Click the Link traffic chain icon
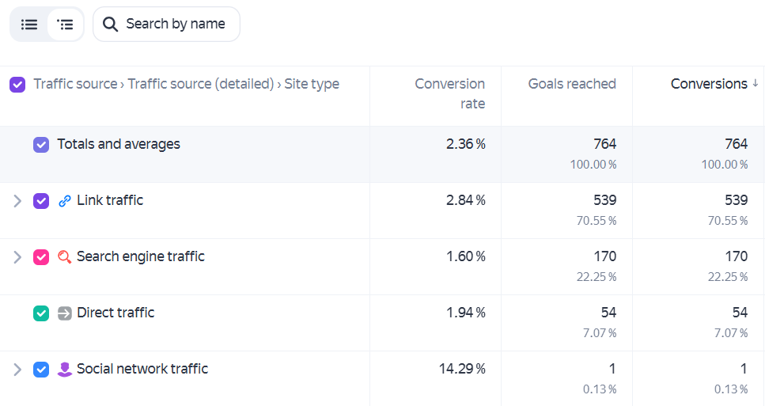This screenshot has width=765, height=406. [x=64, y=201]
